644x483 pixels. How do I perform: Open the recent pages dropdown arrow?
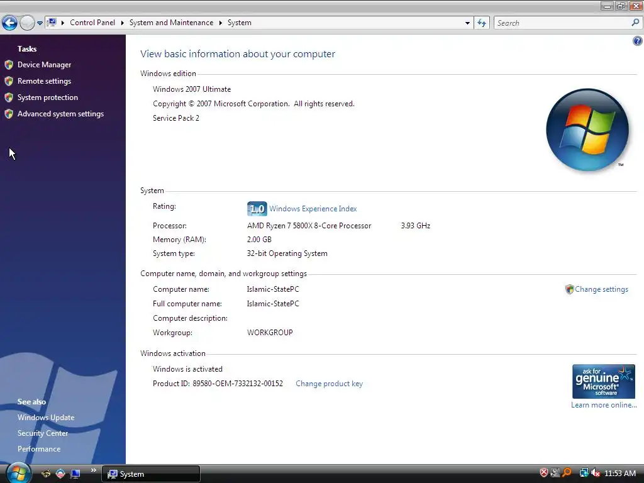tap(40, 23)
